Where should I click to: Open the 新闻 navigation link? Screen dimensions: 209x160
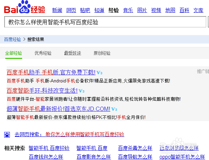[x=57, y=10]
